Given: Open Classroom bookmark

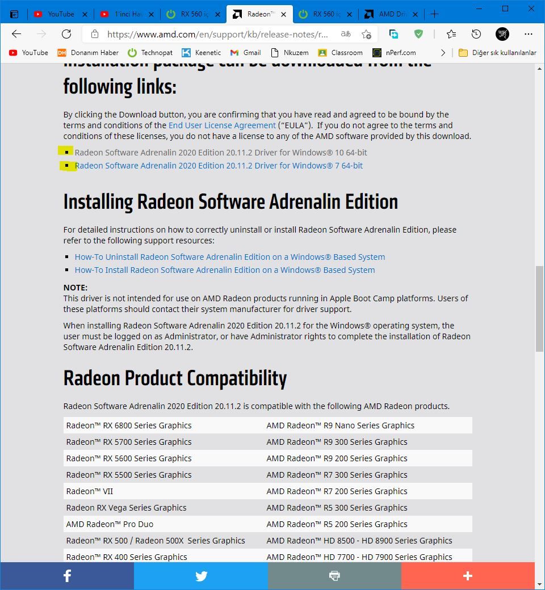Looking at the screenshot, I should coord(340,53).
